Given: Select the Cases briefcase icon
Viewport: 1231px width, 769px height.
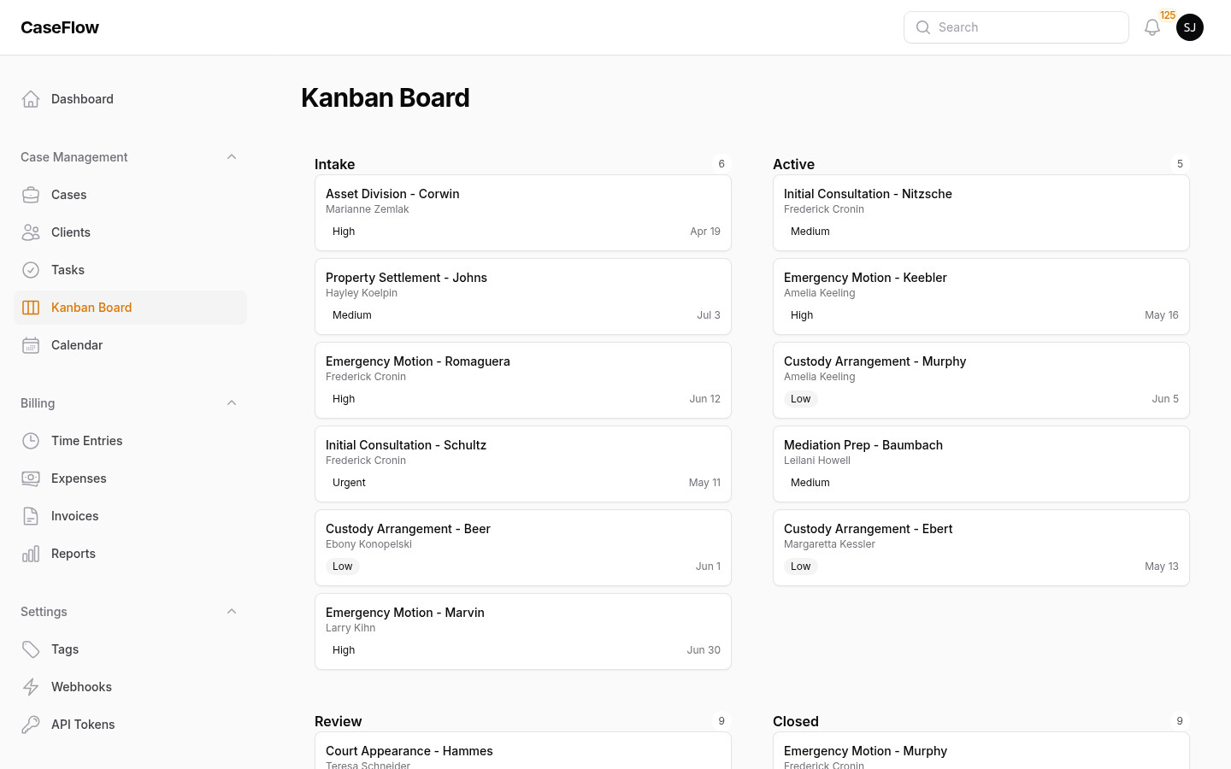Looking at the screenshot, I should [31, 195].
